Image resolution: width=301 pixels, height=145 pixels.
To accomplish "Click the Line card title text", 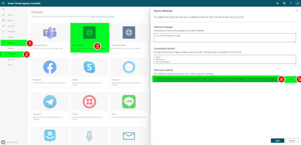I will tap(114, 114).
